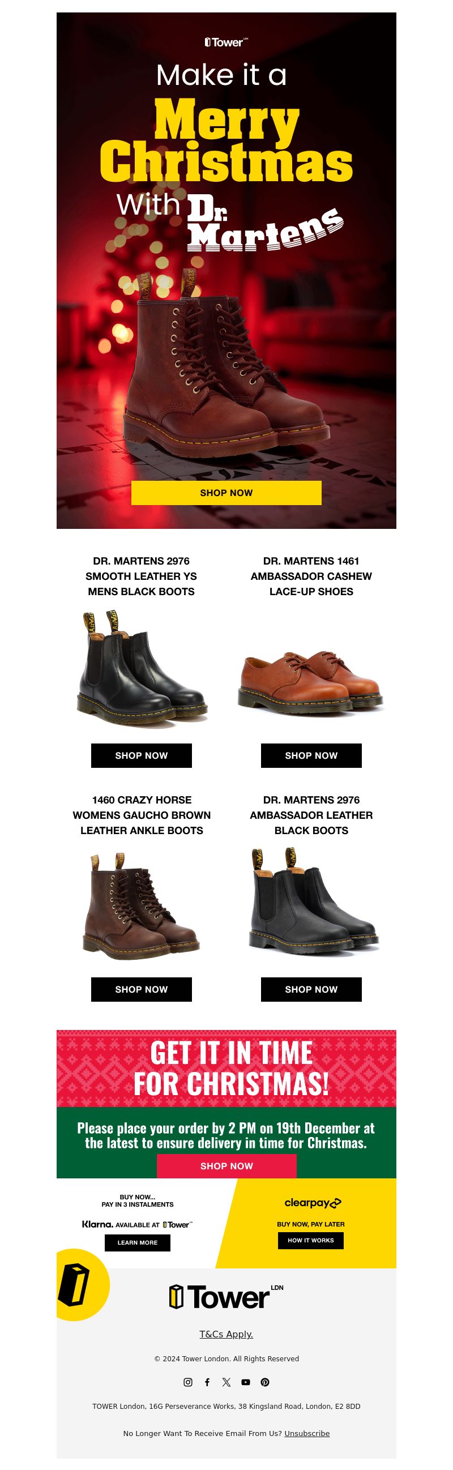Click clearpay HOW IT WORKS button

pos(311,1240)
